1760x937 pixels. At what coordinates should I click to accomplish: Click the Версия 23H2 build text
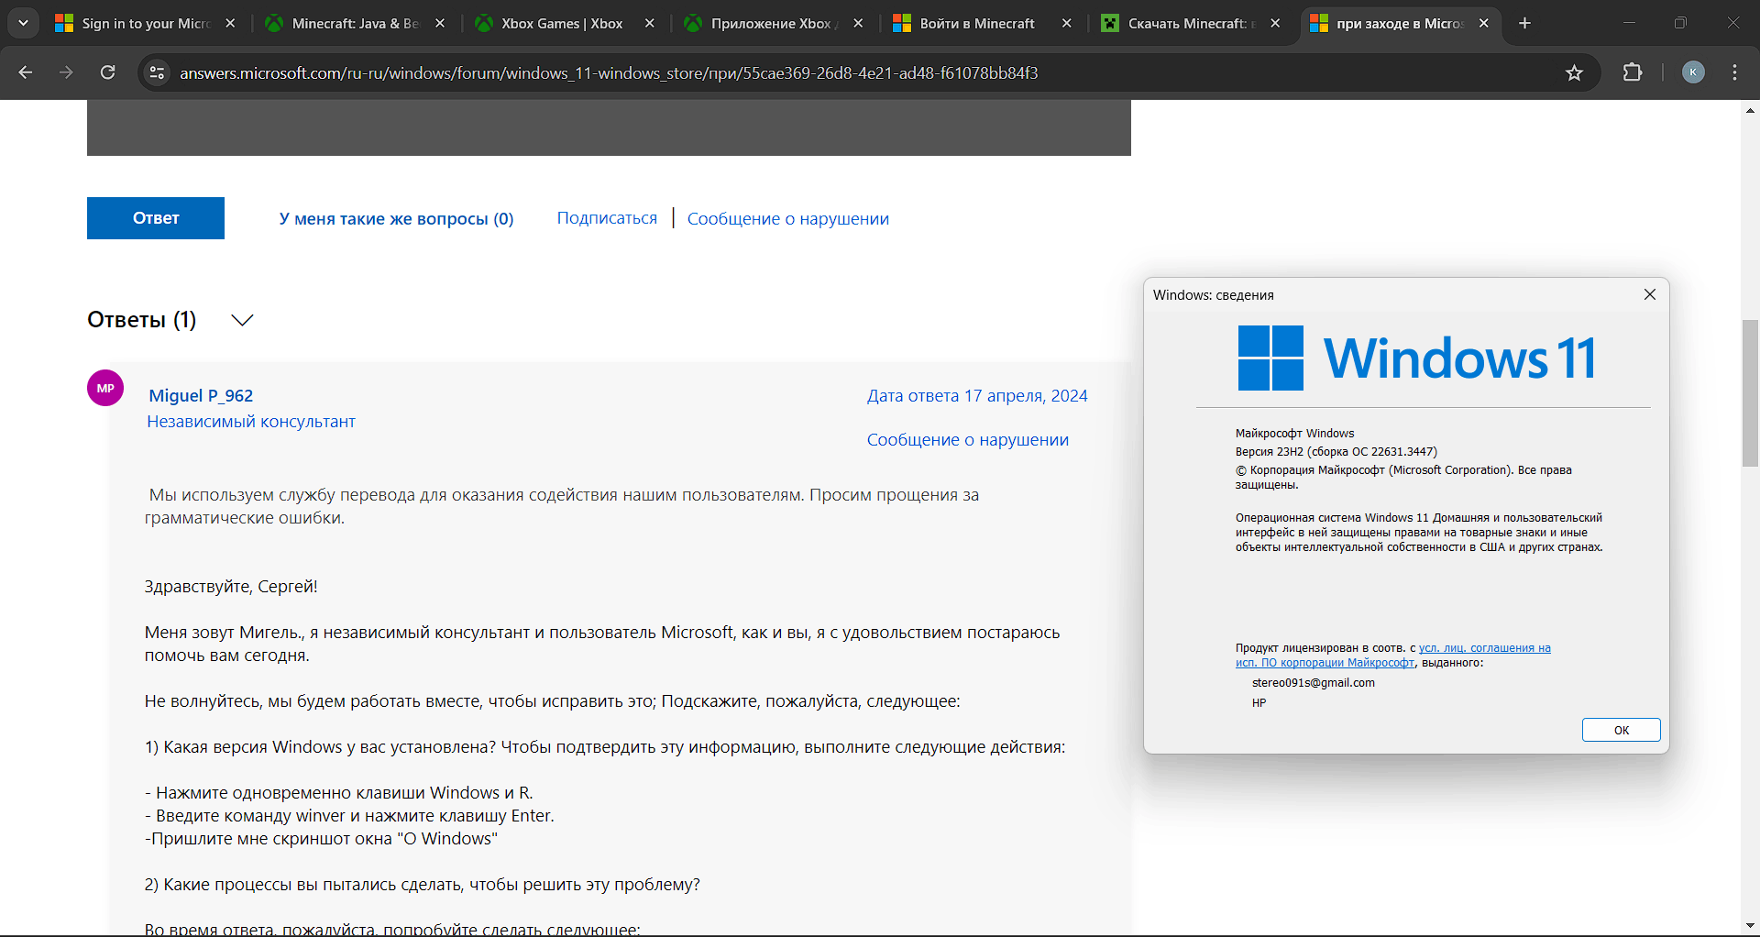pos(1336,451)
